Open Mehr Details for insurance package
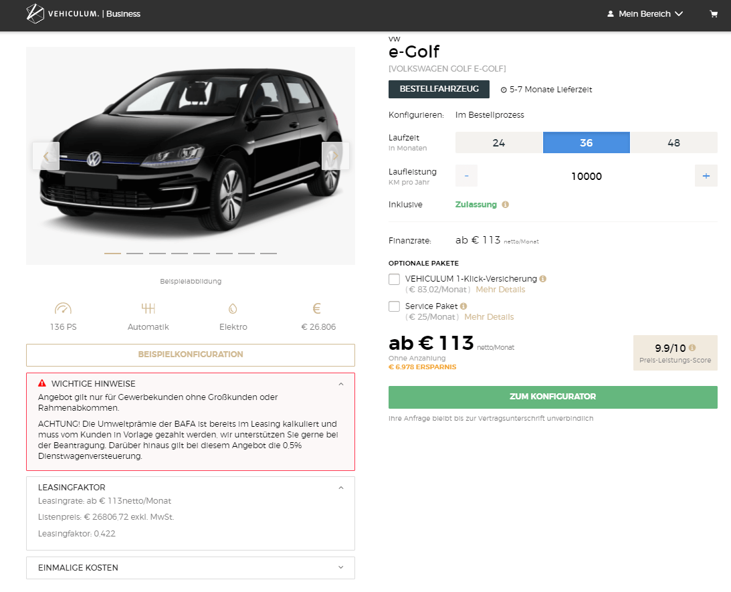Viewport: 731px width, 592px height. coord(500,290)
